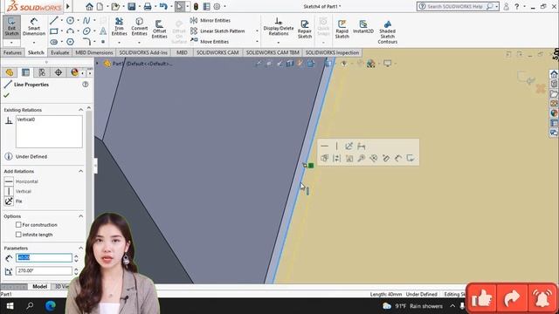Click the Undo icon
The height and width of the screenshot is (314, 559).
(x=163, y=6)
